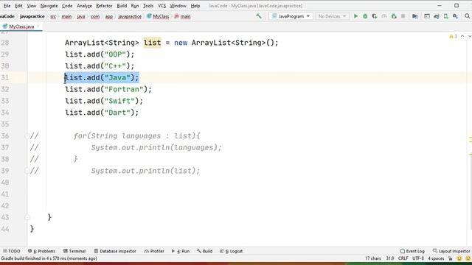The width and height of the screenshot is (472, 265).
Task: Collapse the comment block at line 36
Action: pyautogui.click(x=27, y=136)
